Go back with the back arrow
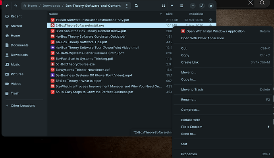Viewport: 274px width, 158px height. [x=7, y=6]
